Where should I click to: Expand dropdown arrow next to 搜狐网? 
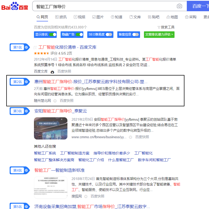coord(86,196)
